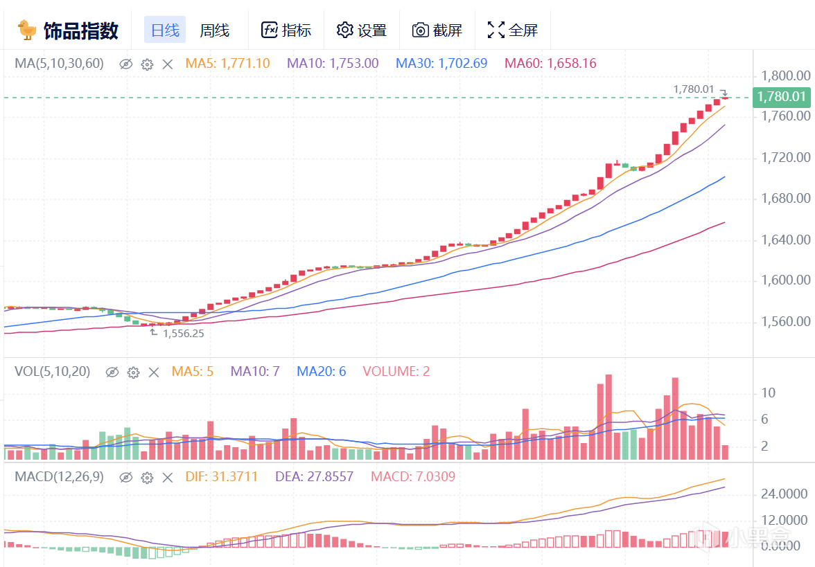This screenshot has height=567, width=815.
Task: Remove the MACD indicator
Action: click(168, 478)
